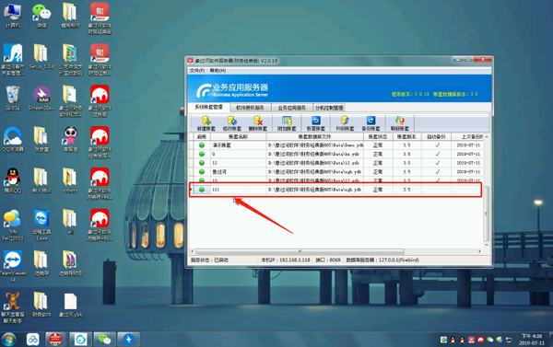Open the 文件(F) menu

point(197,71)
